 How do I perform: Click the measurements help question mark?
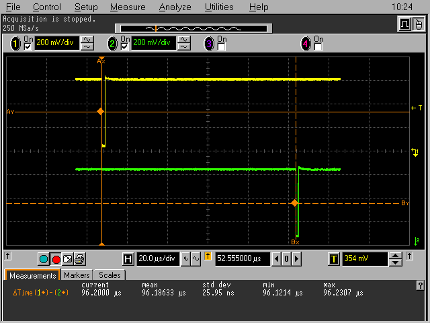420,285
